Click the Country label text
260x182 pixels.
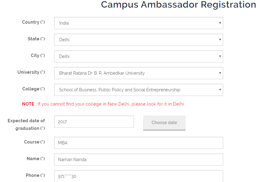click(33, 22)
